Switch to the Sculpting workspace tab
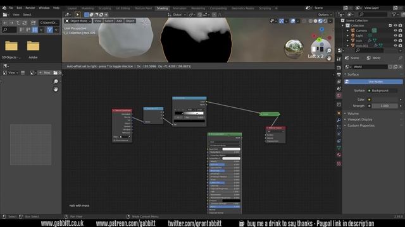 105,8
